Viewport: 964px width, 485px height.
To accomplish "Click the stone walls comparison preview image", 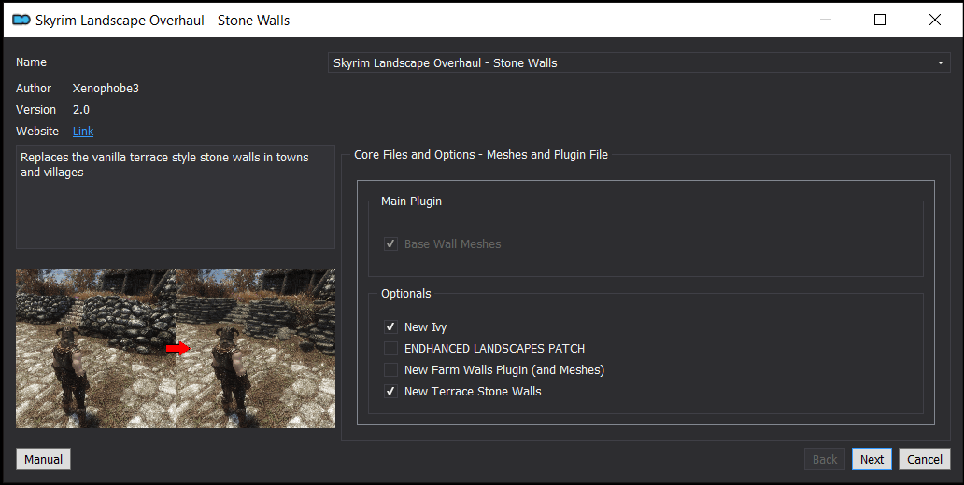I will 176,348.
